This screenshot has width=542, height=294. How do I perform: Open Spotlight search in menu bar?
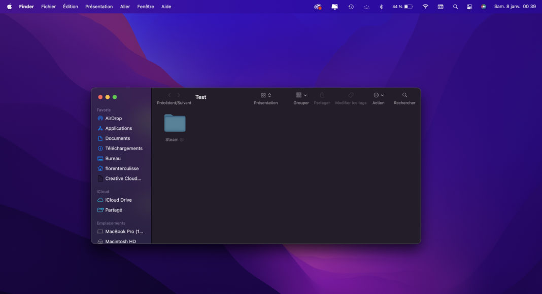[455, 7]
